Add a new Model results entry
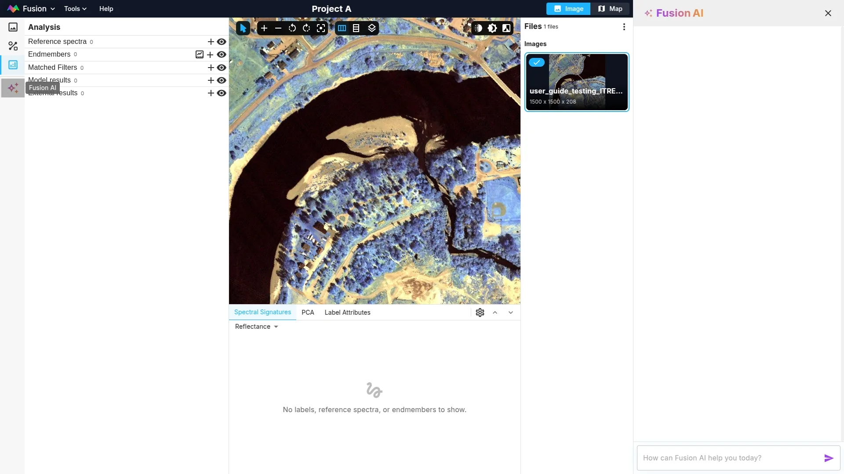Screen dimensions: 844x474 click(211, 80)
